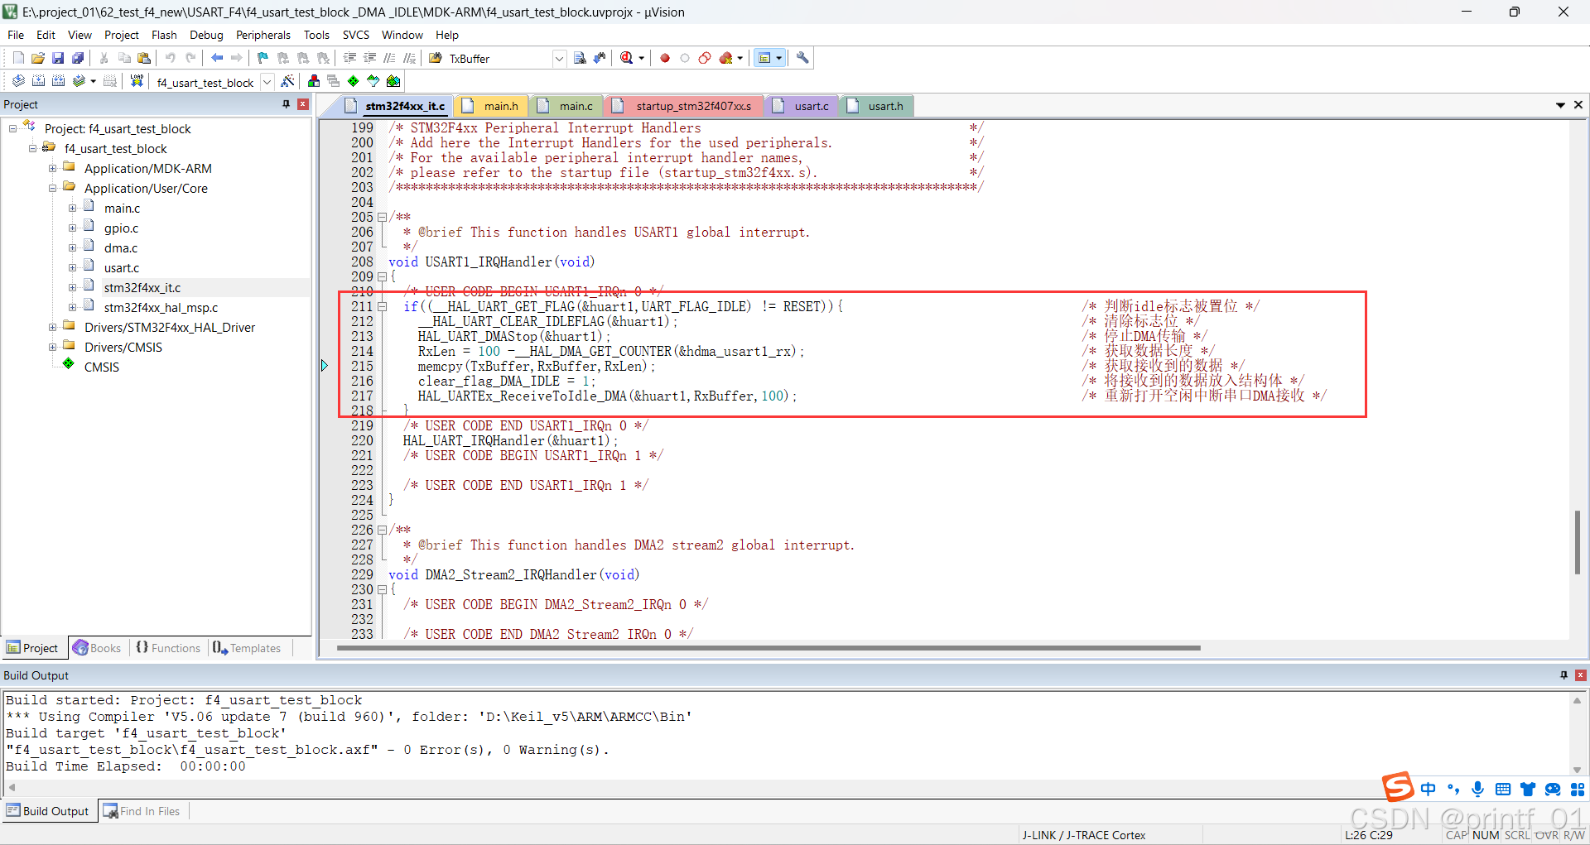Create a new file with the New icon
The width and height of the screenshot is (1590, 845).
pyautogui.click(x=18, y=58)
